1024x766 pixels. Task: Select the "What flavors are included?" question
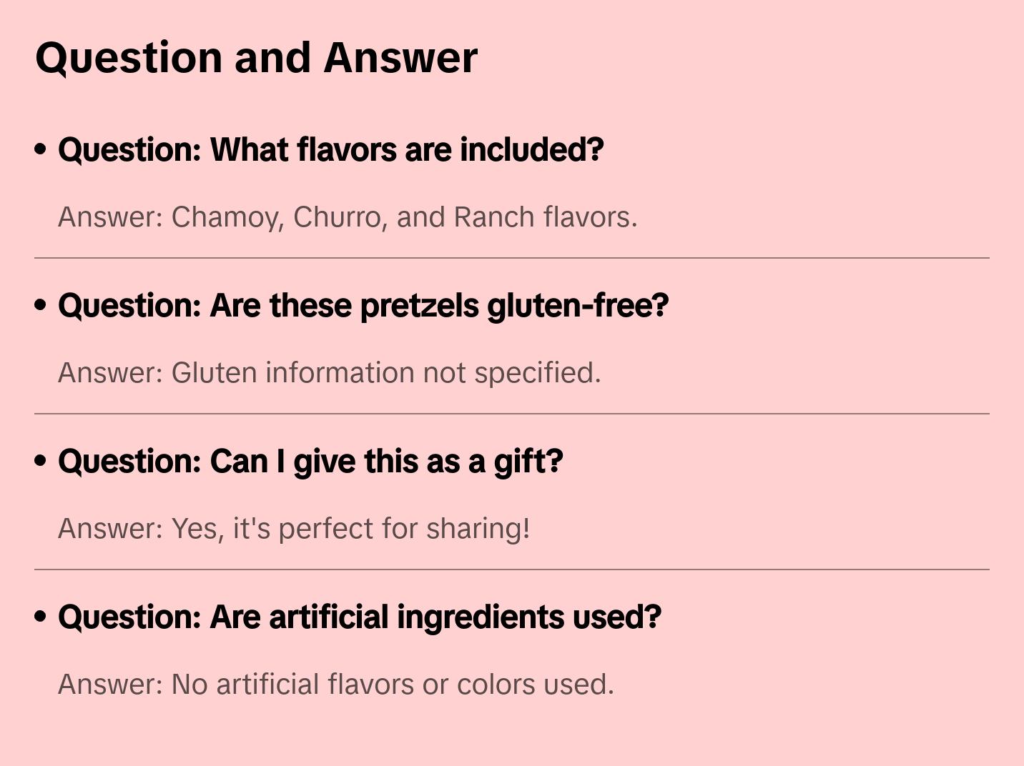pos(330,150)
